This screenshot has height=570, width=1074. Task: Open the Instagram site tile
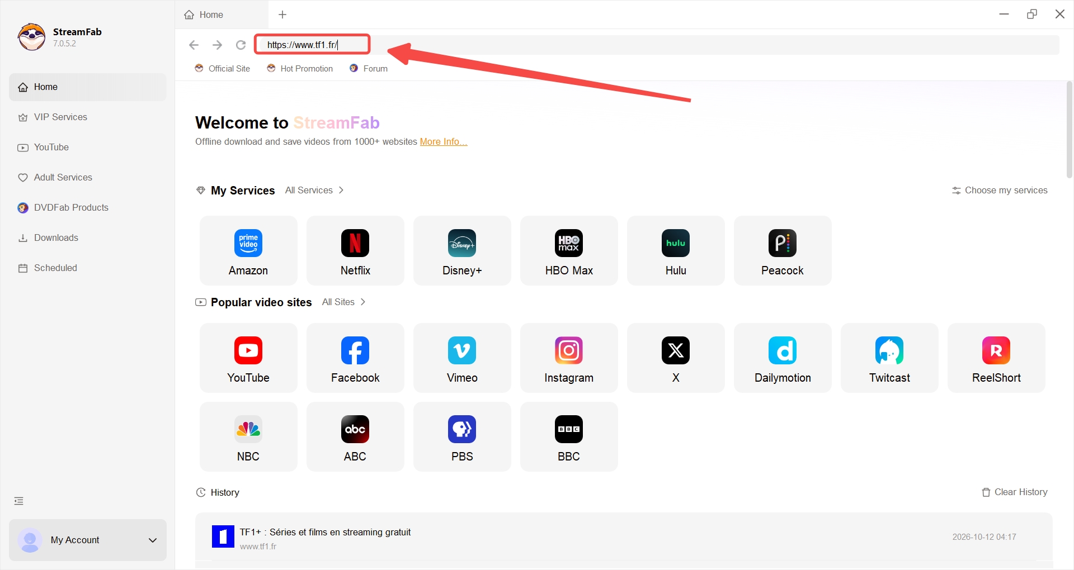569,358
